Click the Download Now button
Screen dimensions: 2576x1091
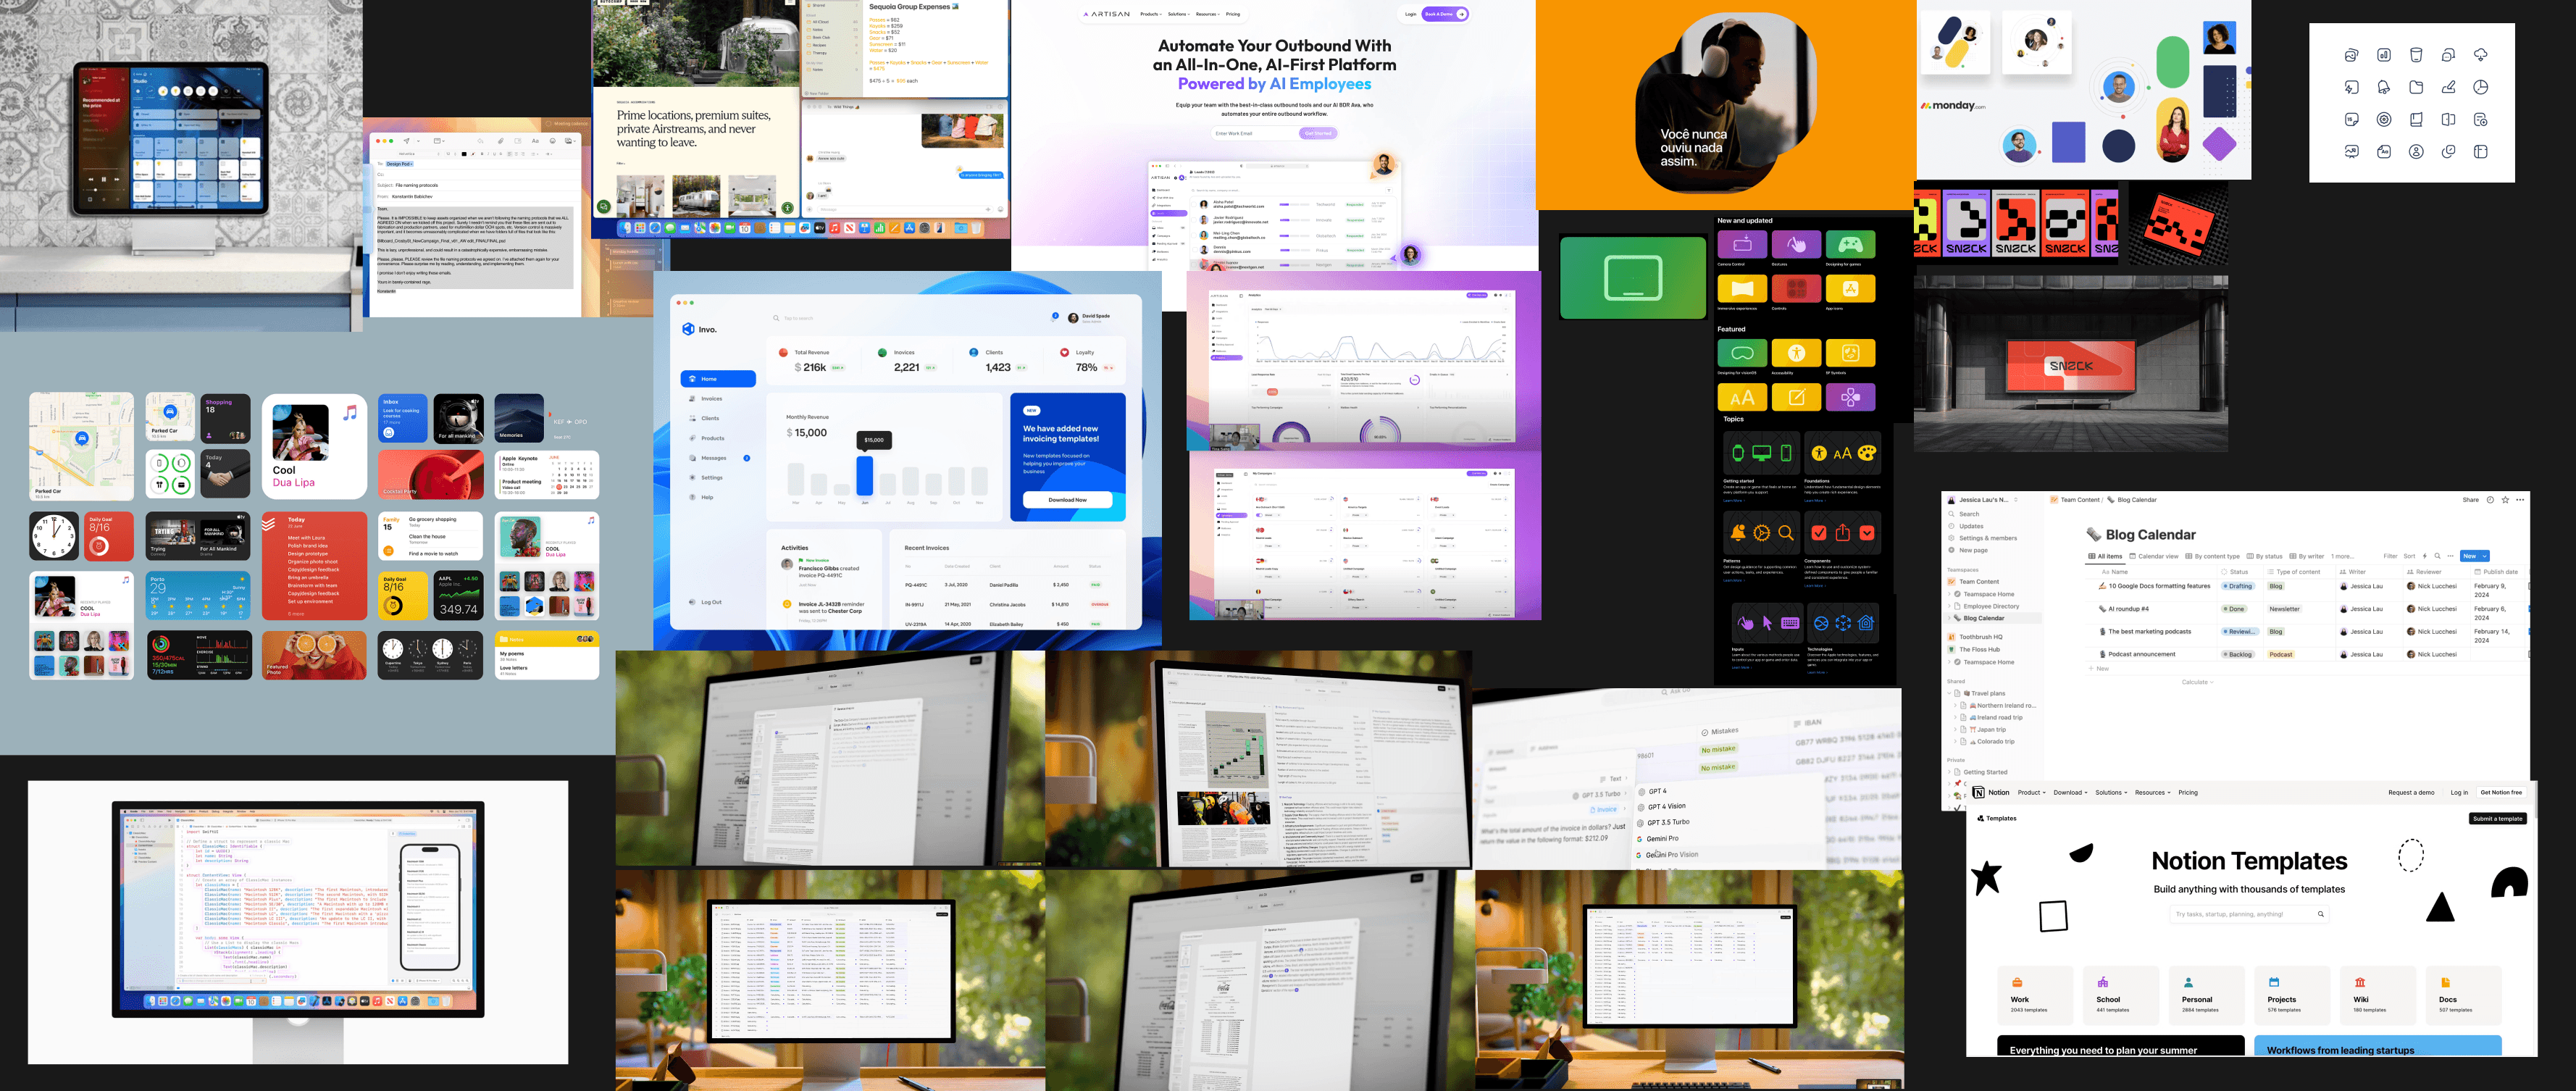(x=1067, y=499)
